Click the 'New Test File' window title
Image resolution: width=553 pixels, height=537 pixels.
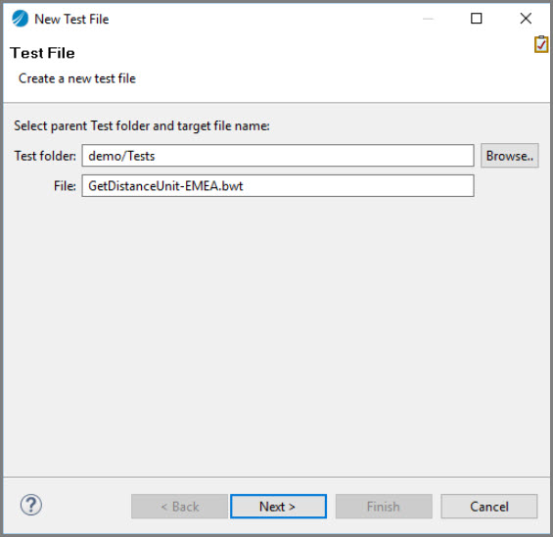pos(71,19)
